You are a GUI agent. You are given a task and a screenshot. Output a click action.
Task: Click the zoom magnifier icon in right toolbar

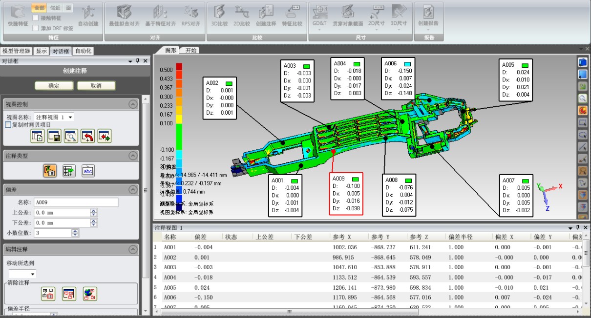point(582,98)
